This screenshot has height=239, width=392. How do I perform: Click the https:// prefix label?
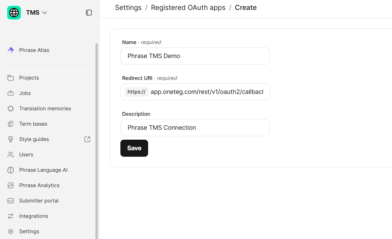click(x=136, y=92)
